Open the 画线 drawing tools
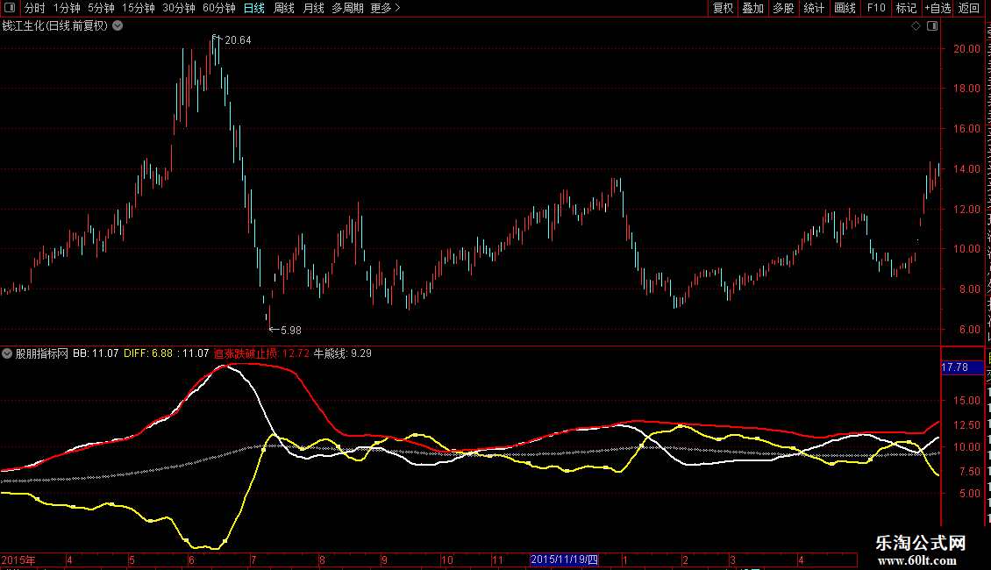991x570 pixels. pyautogui.click(x=845, y=8)
